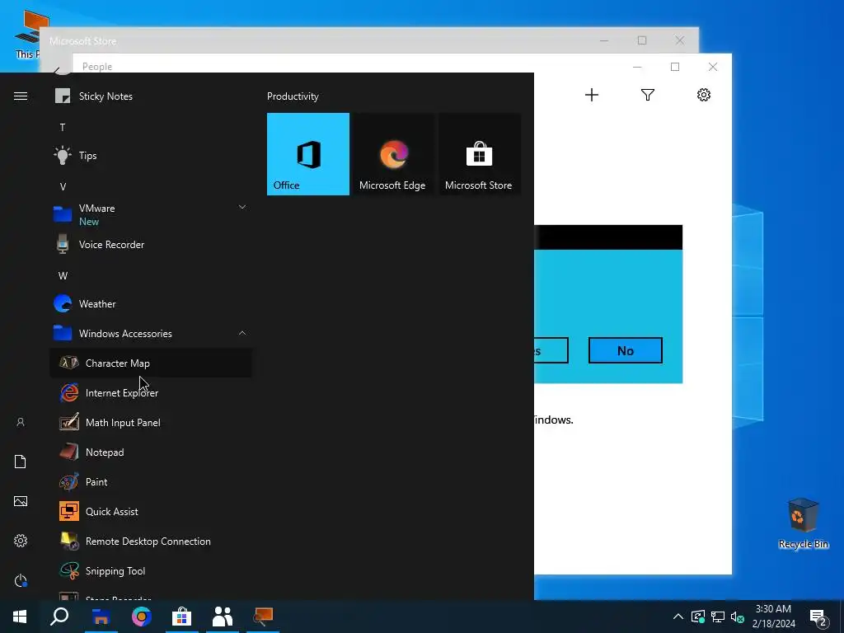The image size is (844, 633).
Task: Switch to Microsoft Store on the taskbar
Action: click(182, 617)
